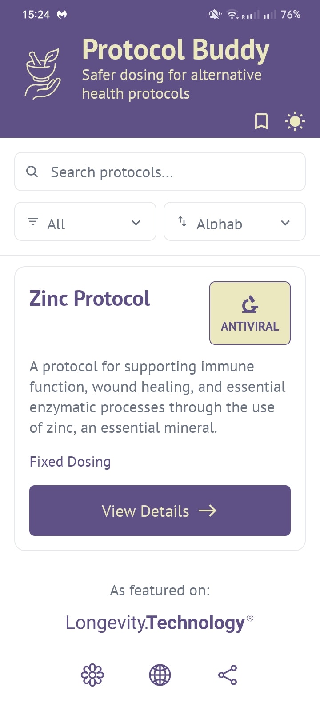The image size is (320, 711).
Task: Click the Search protocols input field
Action: (x=160, y=172)
